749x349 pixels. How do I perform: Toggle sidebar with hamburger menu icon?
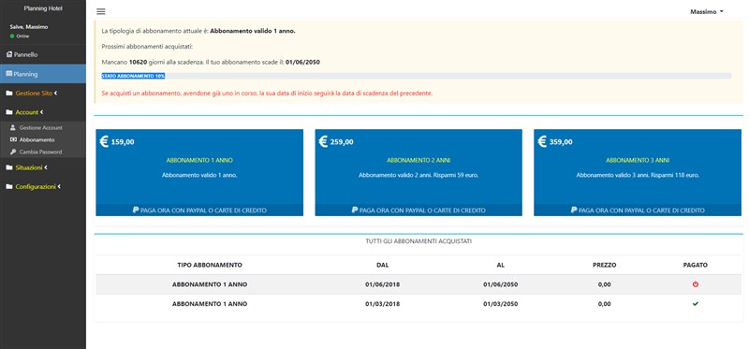point(101,12)
